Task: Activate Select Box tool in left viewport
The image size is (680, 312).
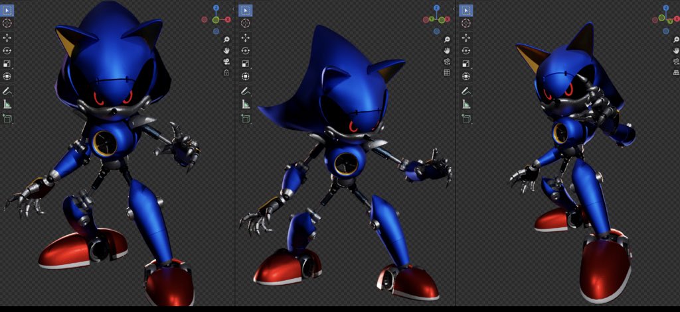Action: point(7,10)
